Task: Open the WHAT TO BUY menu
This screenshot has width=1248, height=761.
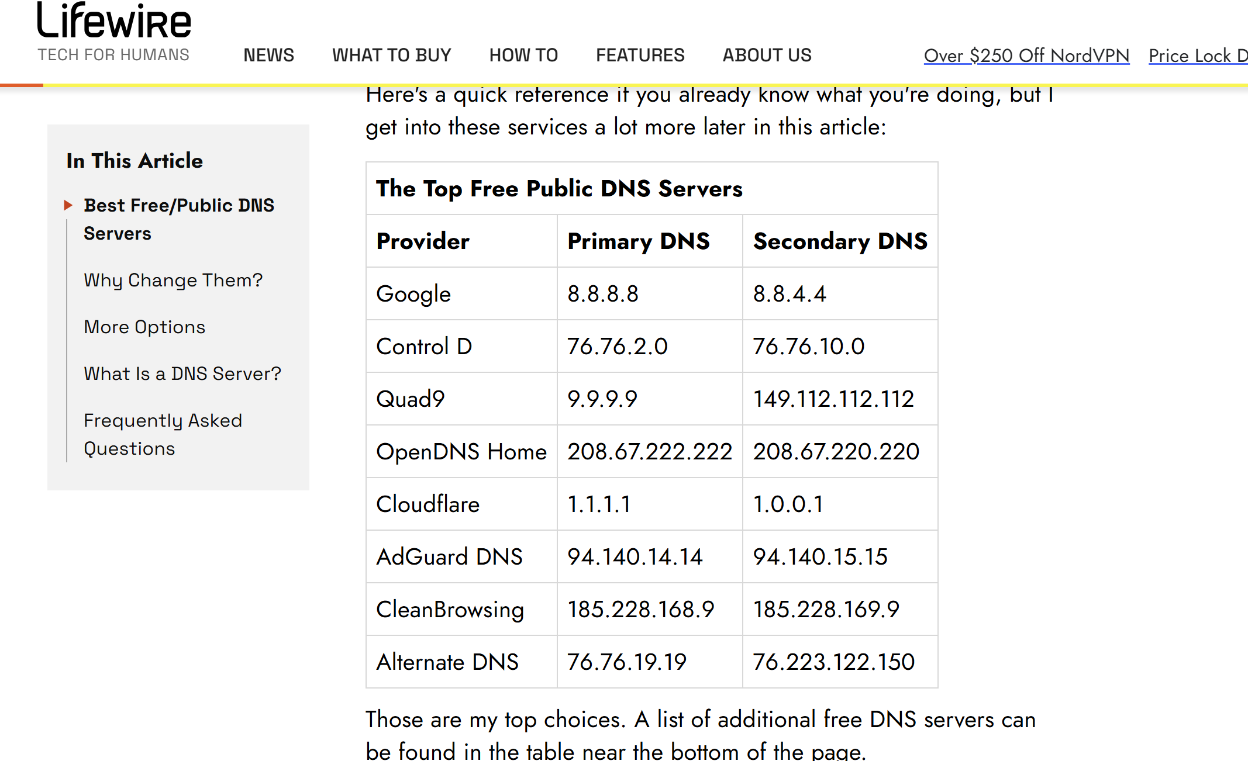Action: tap(391, 55)
